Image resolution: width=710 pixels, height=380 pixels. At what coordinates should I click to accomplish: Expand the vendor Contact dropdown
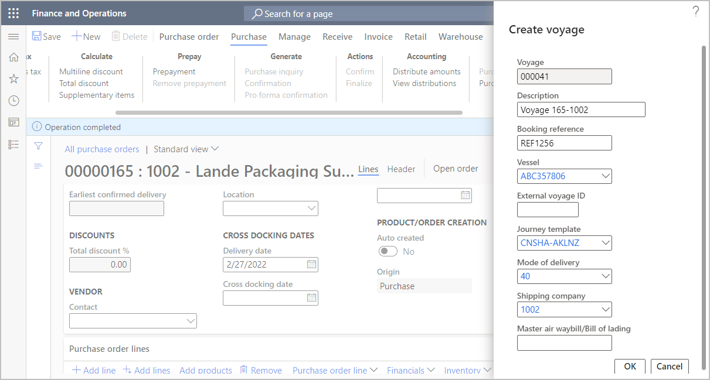(x=190, y=321)
